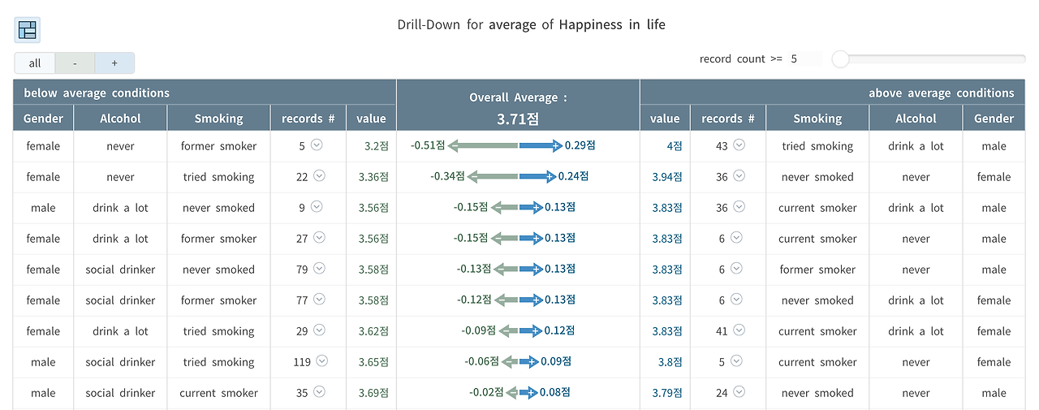Image resolution: width=1039 pixels, height=410 pixels.
Task: Click the -0.02점 difference label
Action: coord(485,392)
